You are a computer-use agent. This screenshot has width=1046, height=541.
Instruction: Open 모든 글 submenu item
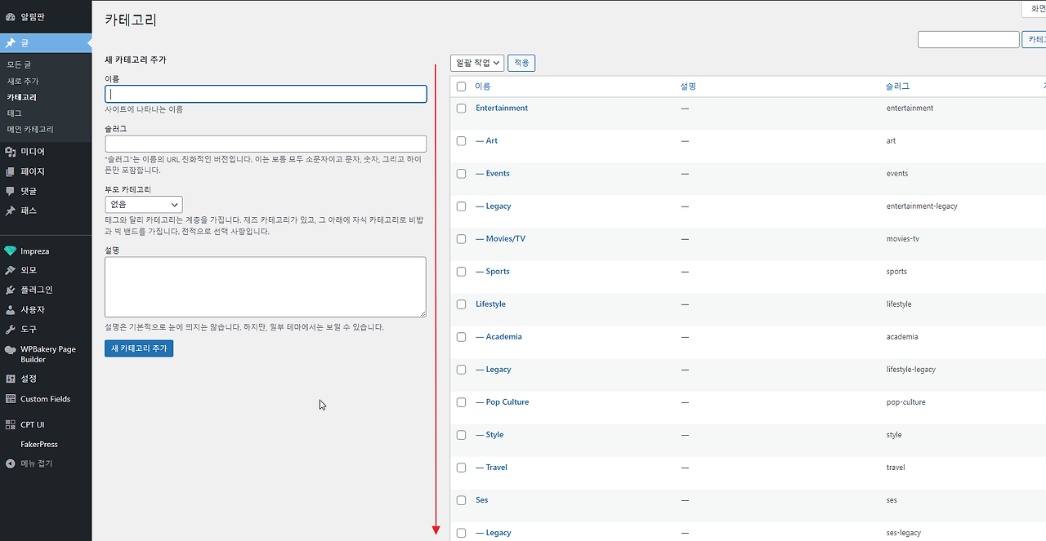click(x=20, y=64)
